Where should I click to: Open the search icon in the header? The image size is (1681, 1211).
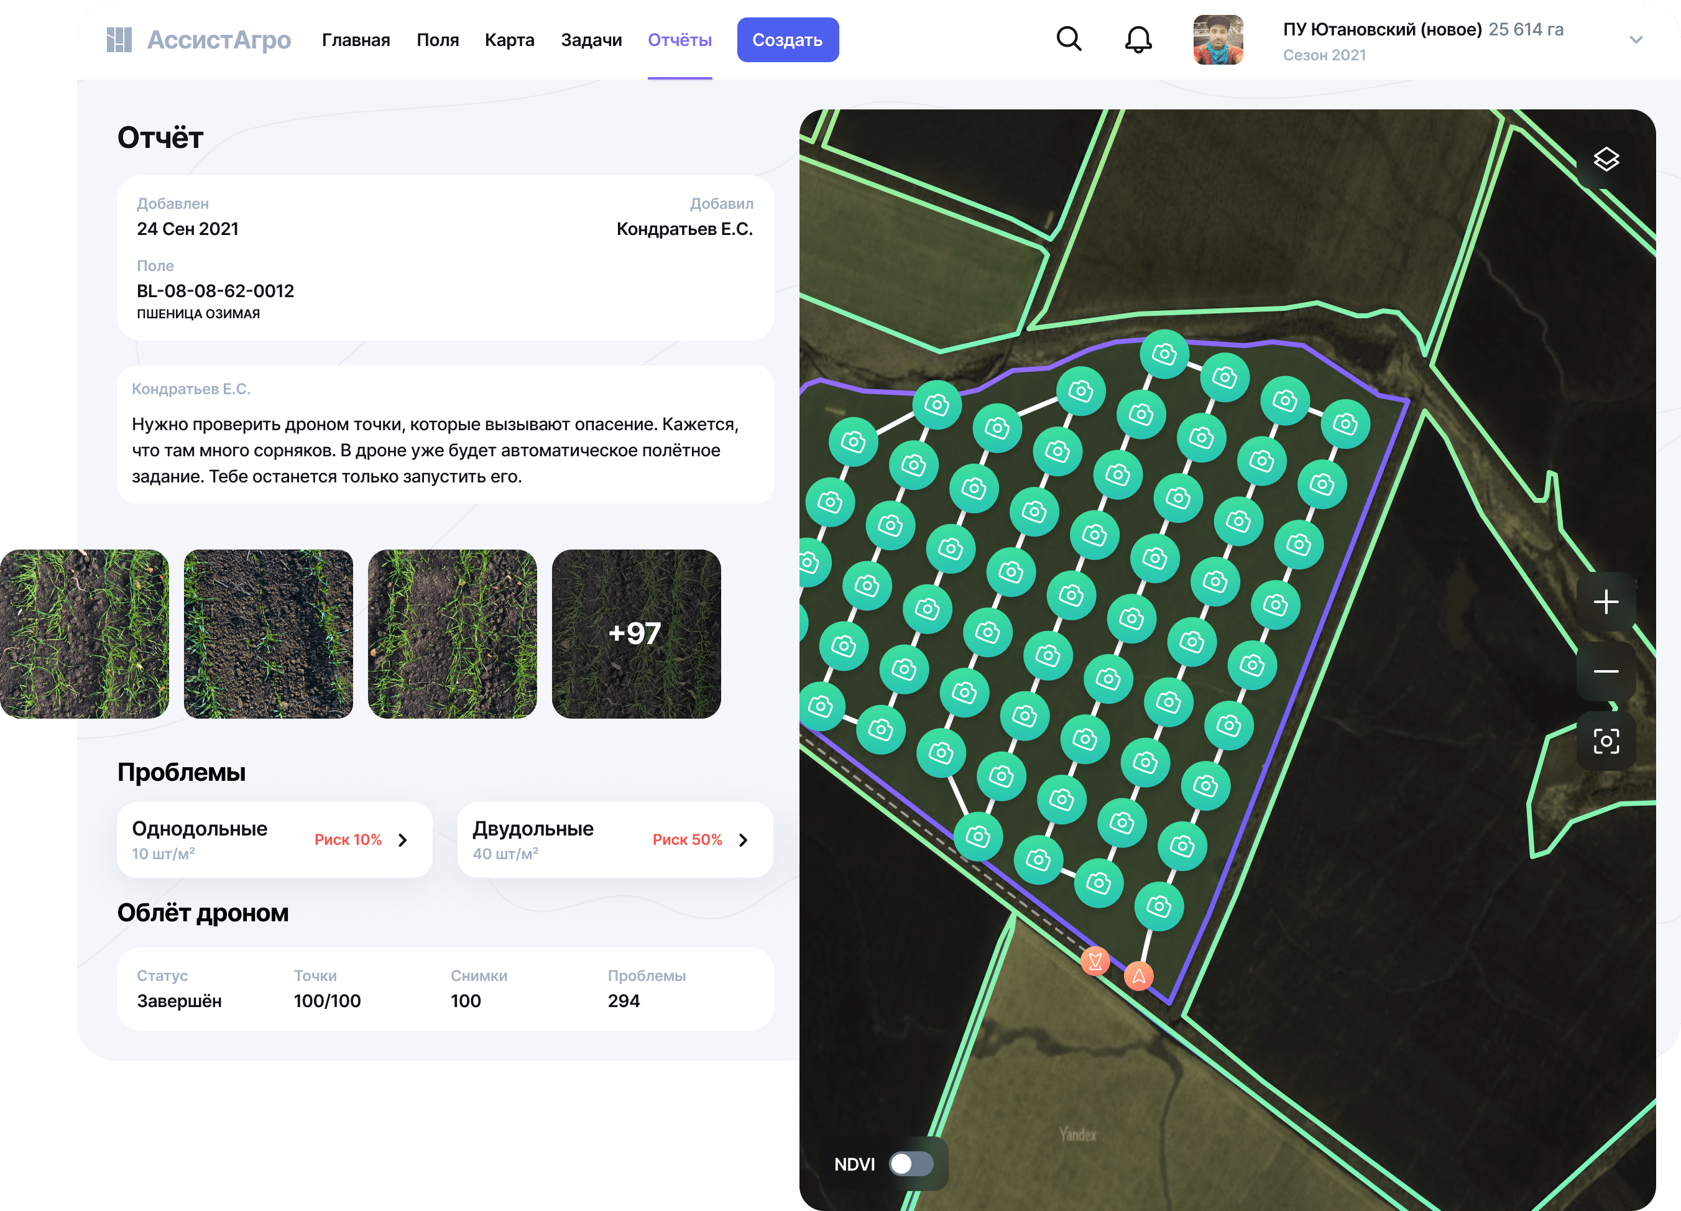(x=1068, y=39)
